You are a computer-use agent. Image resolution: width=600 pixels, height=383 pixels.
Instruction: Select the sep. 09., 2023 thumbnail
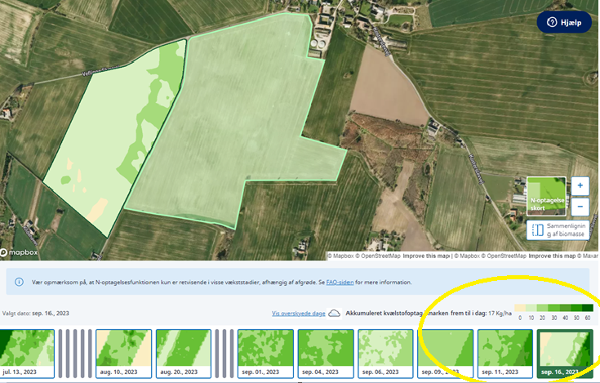tap(446, 354)
